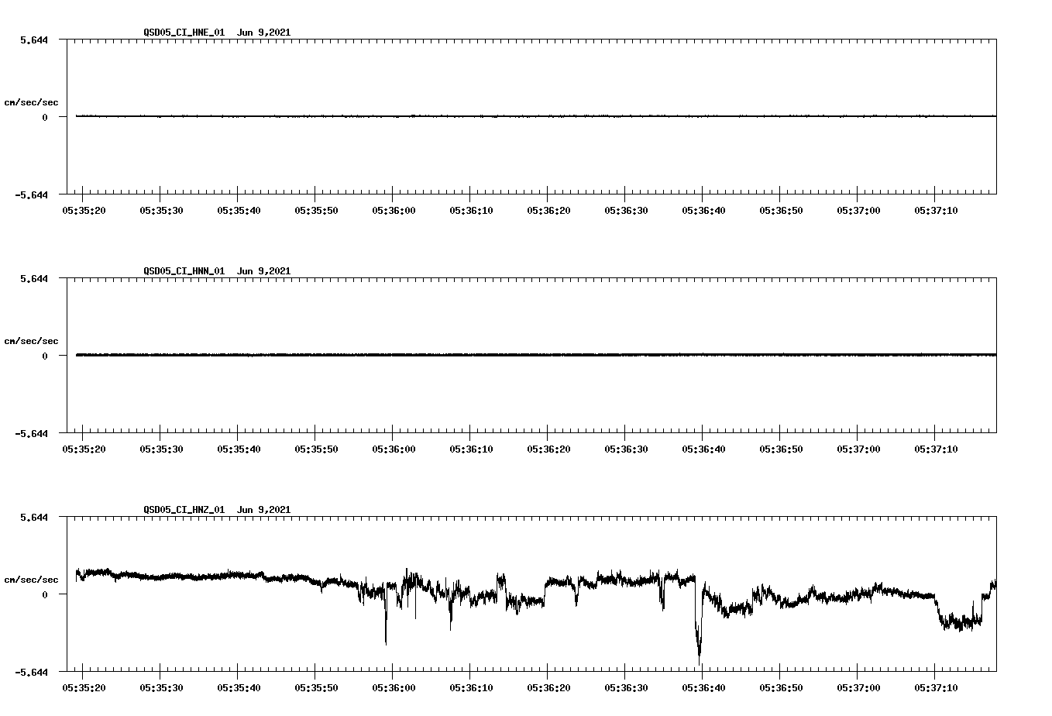This screenshot has width=1052, height=716.
Task: Click the 05:35:40 time label under HNZ plot
Action: [x=239, y=688]
